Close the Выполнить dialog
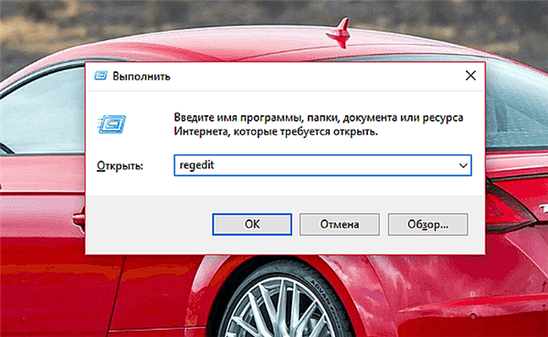The height and width of the screenshot is (337, 548). (x=470, y=76)
